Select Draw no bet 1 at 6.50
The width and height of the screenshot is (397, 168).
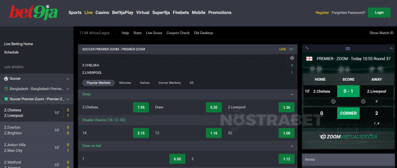(x=177, y=159)
